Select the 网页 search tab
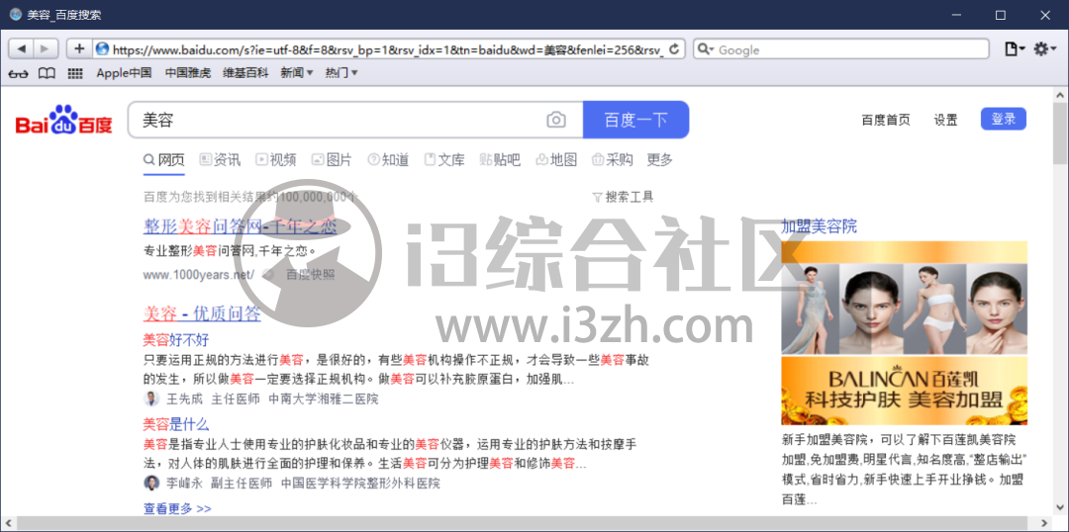The image size is (1069, 532). pyautogui.click(x=163, y=160)
